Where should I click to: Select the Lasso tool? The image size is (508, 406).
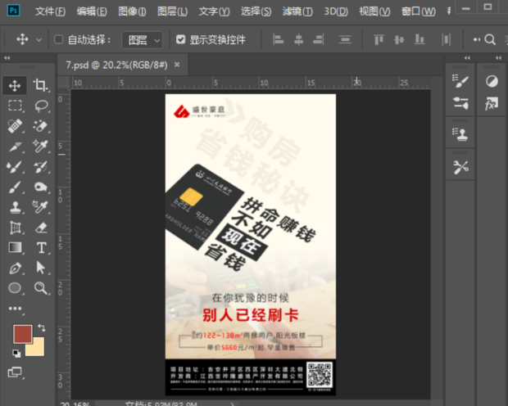[41, 106]
